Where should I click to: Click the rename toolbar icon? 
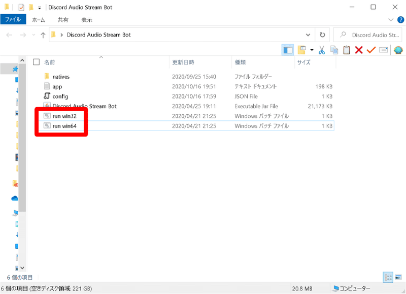pyautogui.click(x=384, y=50)
